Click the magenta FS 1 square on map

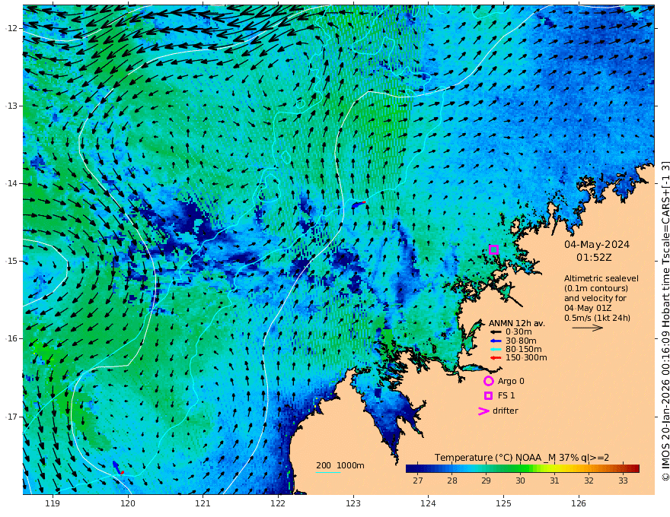493,249
